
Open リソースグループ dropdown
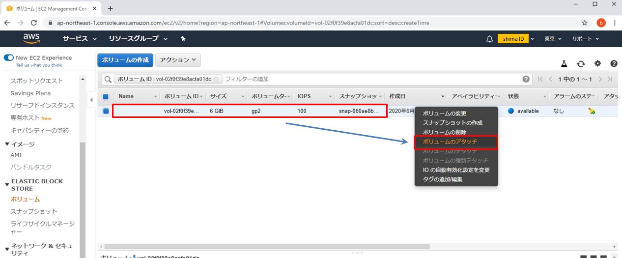coord(138,39)
